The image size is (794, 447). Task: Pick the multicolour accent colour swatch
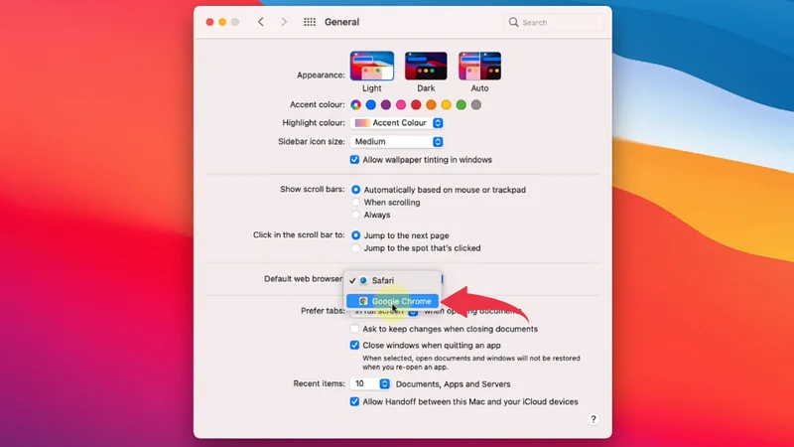click(x=355, y=104)
